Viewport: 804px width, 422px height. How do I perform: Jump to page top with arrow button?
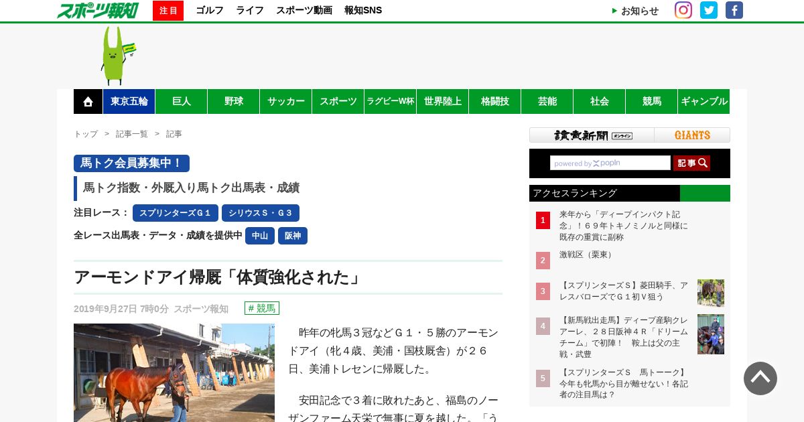click(760, 378)
